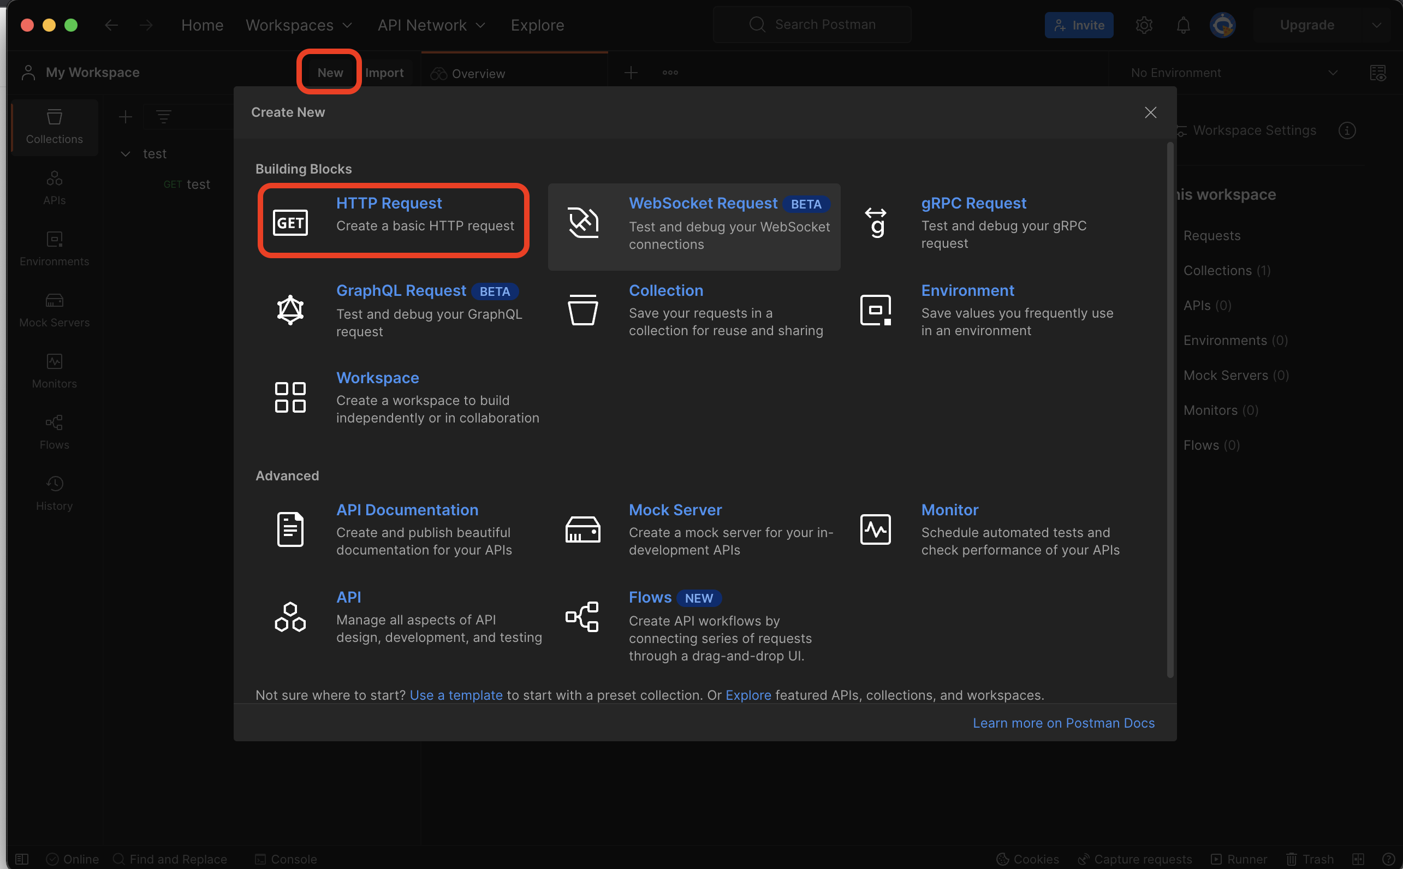
Task: Collapse the test collection folder
Action: tap(126, 154)
